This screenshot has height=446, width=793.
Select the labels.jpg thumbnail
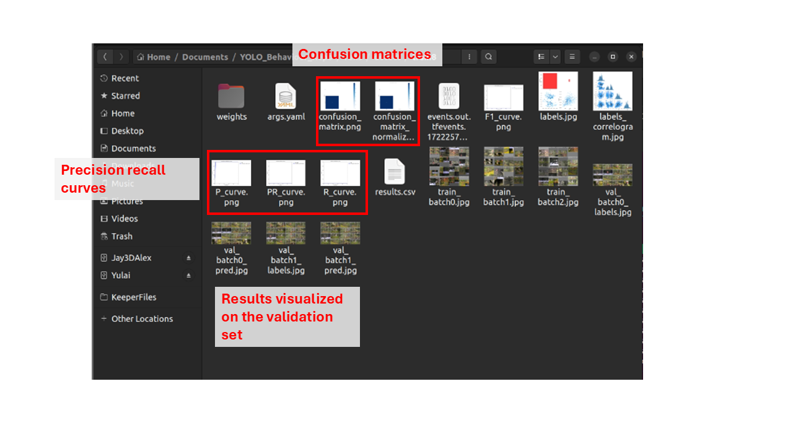(x=558, y=92)
